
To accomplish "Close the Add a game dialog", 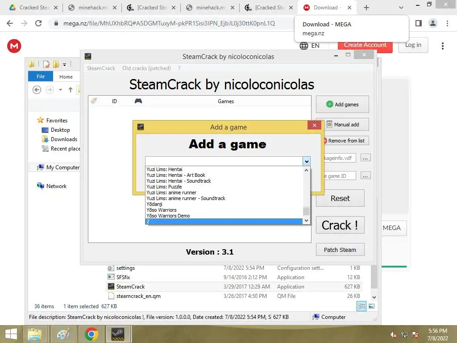I will (x=315, y=125).
